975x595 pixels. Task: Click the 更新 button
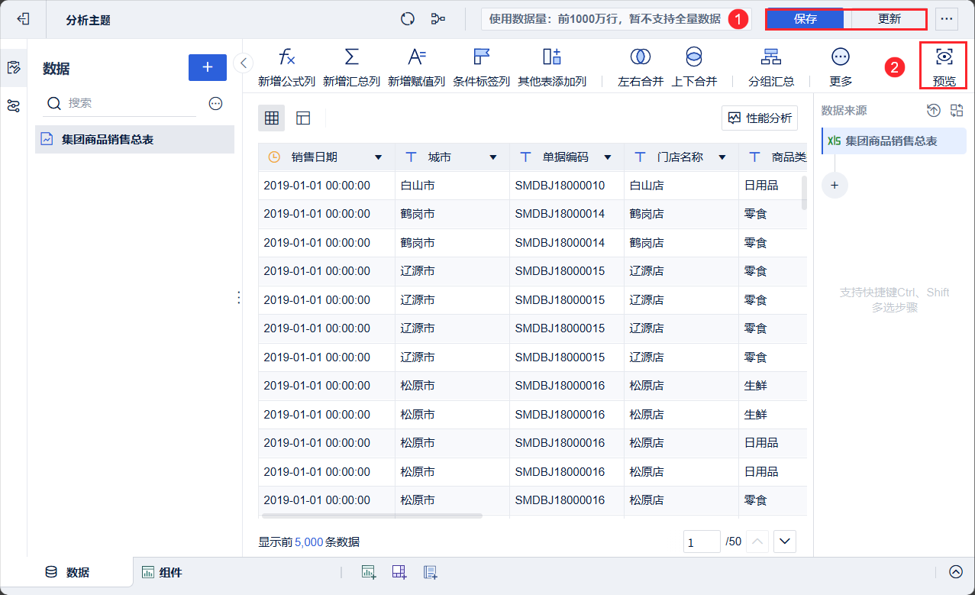pos(889,19)
